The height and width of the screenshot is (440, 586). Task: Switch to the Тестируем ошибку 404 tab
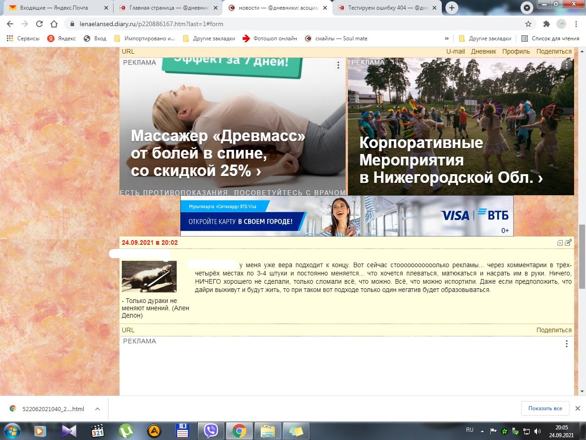[387, 8]
